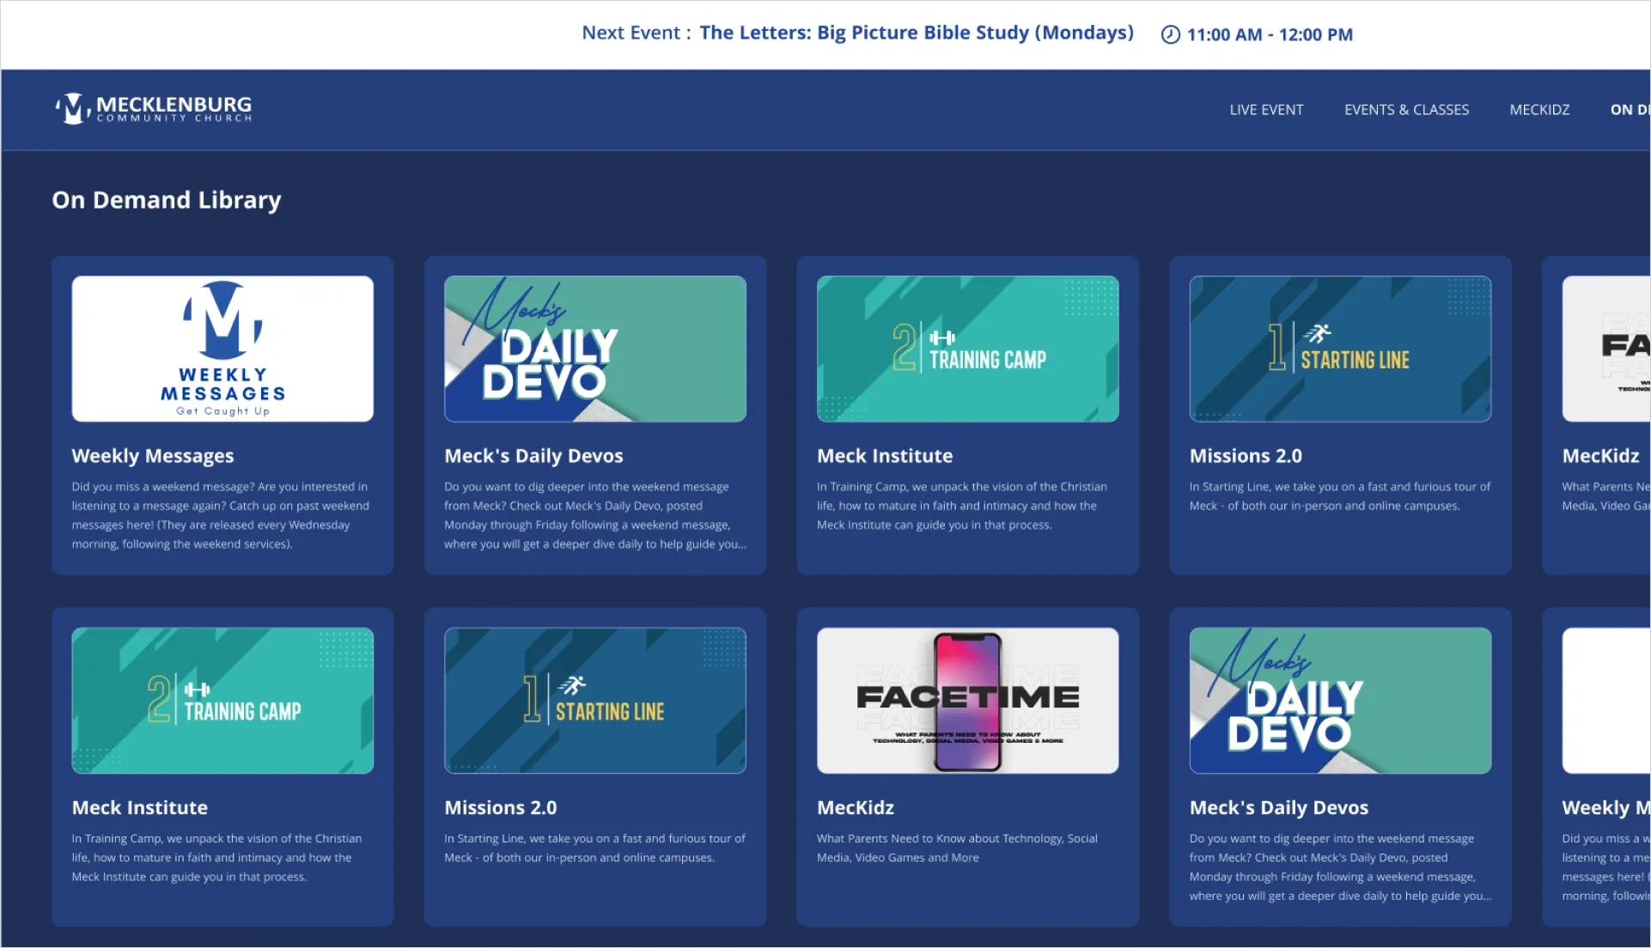Click the Weekly Messages card title
1651x948 pixels.
click(153, 456)
